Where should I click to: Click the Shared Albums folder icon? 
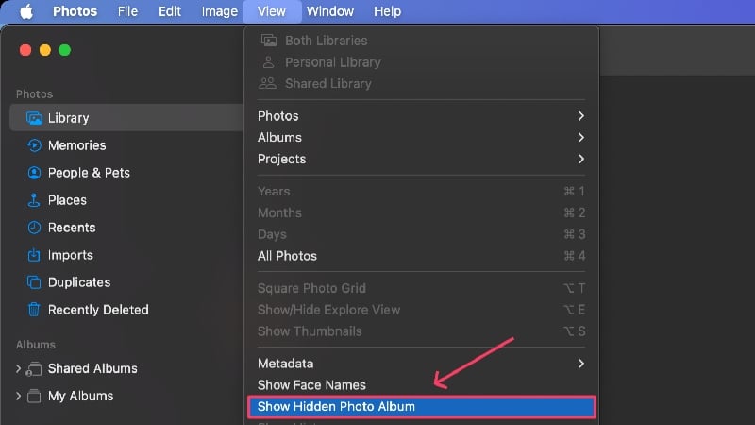coord(34,368)
